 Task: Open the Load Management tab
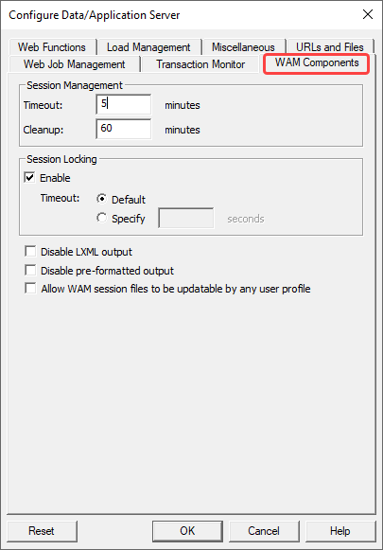coord(148,47)
